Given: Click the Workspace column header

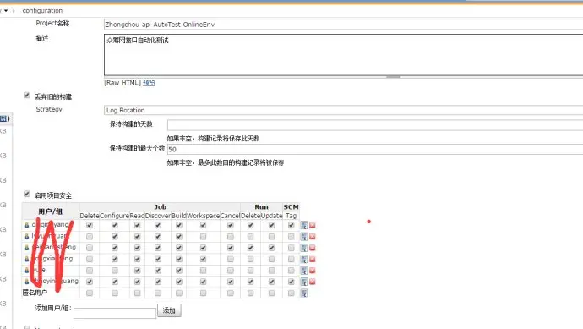Looking at the screenshot, I should coord(203,216).
